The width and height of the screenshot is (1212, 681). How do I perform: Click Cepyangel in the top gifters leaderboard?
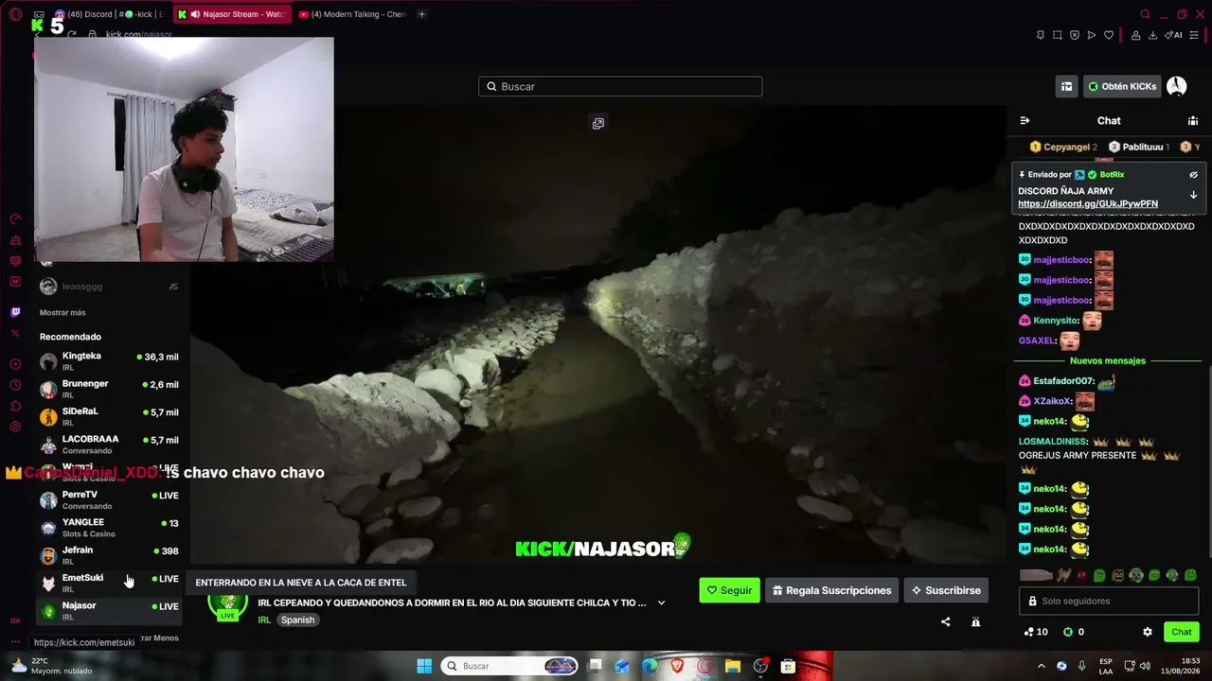tap(1063, 147)
